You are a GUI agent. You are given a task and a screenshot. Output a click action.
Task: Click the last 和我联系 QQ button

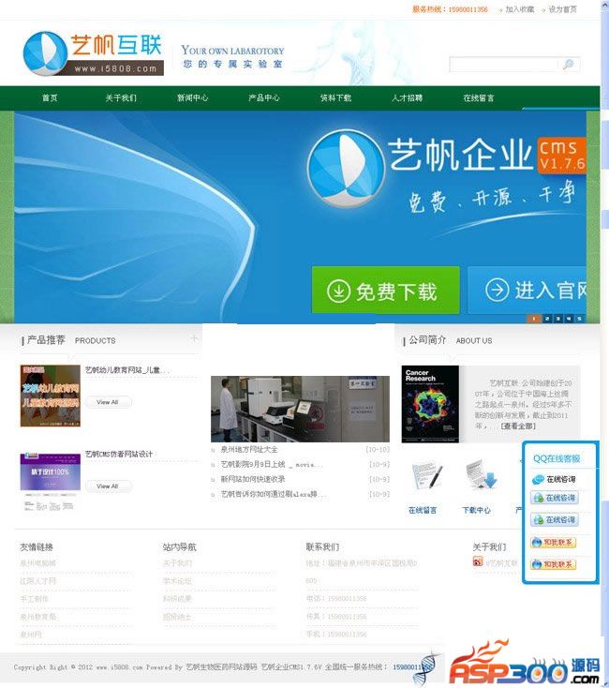pos(554,564)
